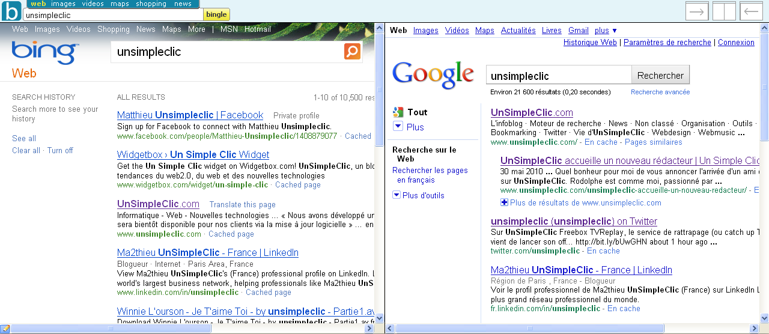
Task: Click the Google Rechercher button
Action: pos(660,75)
